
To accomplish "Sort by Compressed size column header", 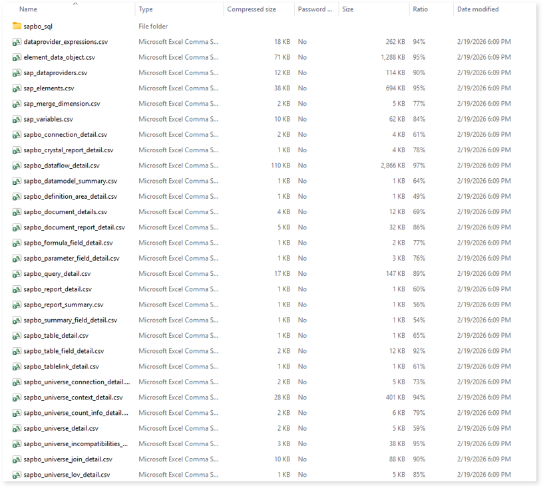I will [x=252, y=9].
